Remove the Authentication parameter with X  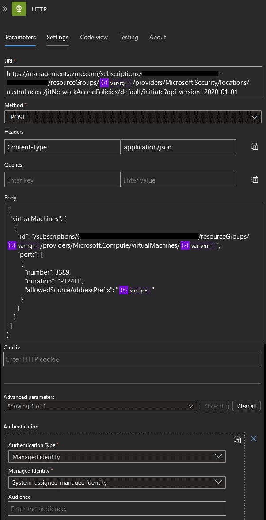254,439
